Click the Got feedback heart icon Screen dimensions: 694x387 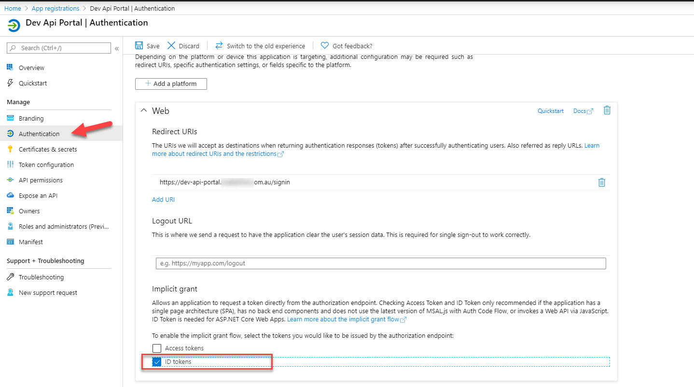(x=325, y=45)
